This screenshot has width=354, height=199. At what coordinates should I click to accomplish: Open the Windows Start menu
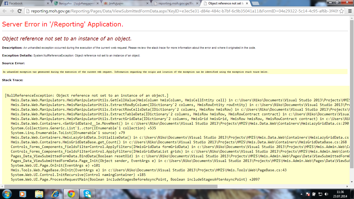coord(7,194)
